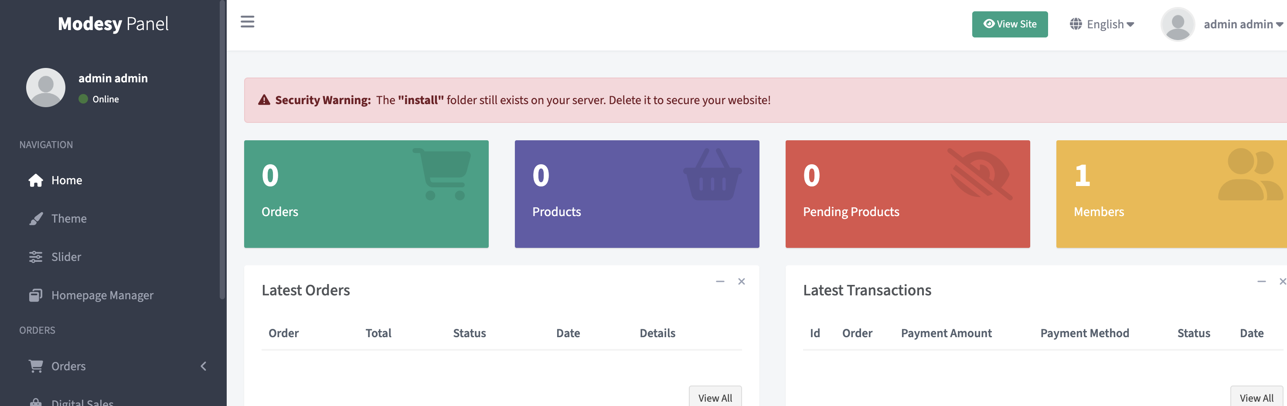Expand the Orders submenu chevron
The width and height of the screenshot is (1287, 406).
point(203,366)
